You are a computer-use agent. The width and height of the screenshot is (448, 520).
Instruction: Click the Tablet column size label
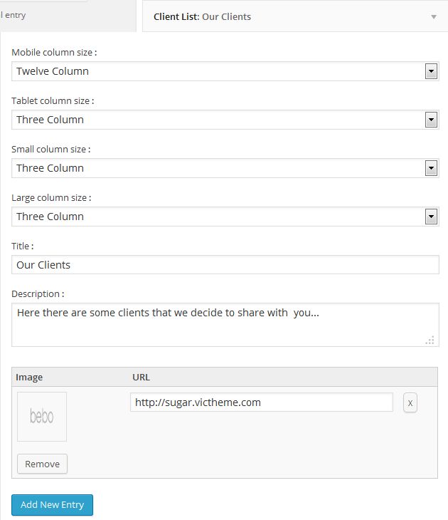(x=53, y=101)
